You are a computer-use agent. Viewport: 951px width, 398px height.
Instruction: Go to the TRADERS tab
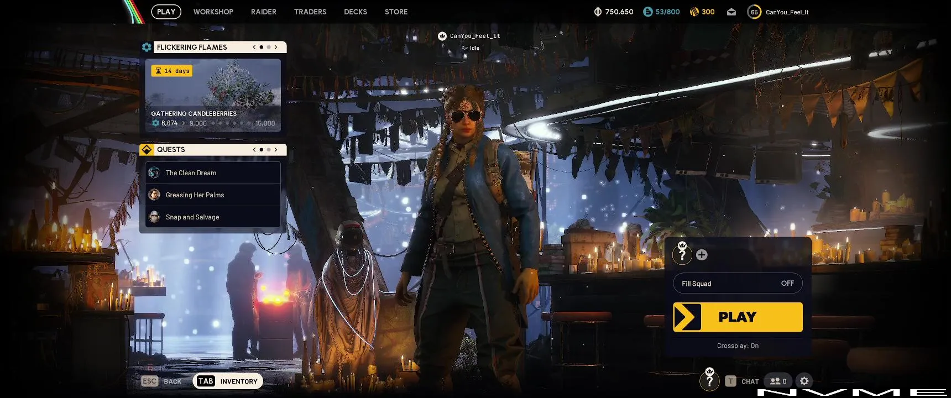pos(310,12)
